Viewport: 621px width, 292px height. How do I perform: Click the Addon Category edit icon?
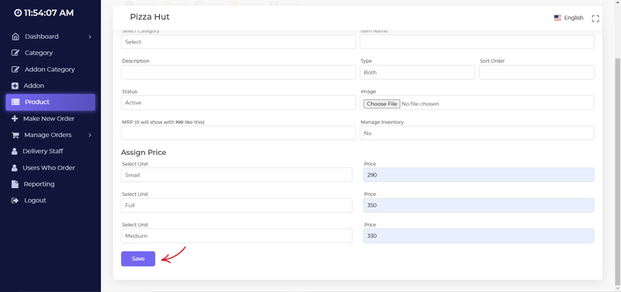click(x=15, y=69)
